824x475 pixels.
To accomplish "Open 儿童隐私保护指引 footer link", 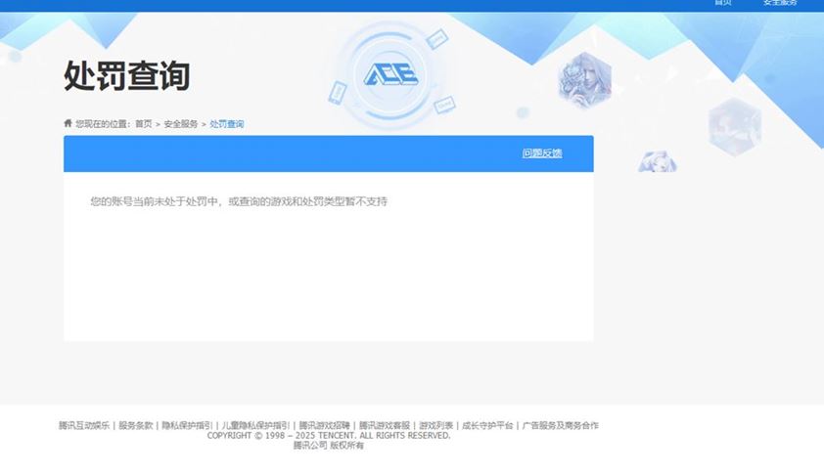I will tap(255, 425).
